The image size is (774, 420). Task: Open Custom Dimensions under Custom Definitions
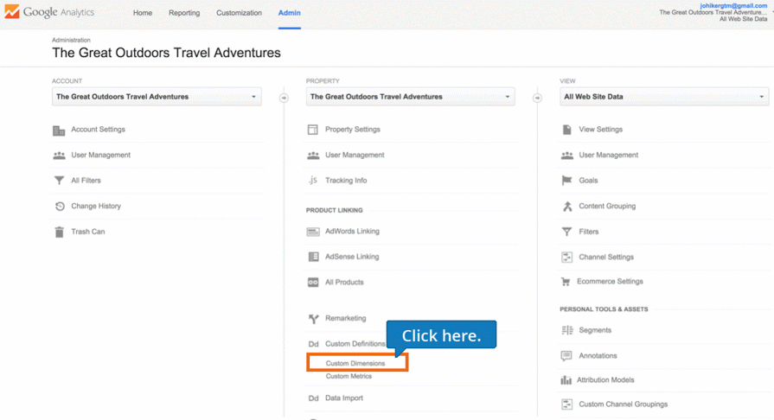[355, 363]
